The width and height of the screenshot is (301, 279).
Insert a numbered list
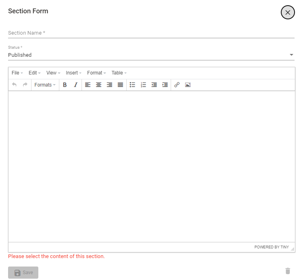(143, 85)
